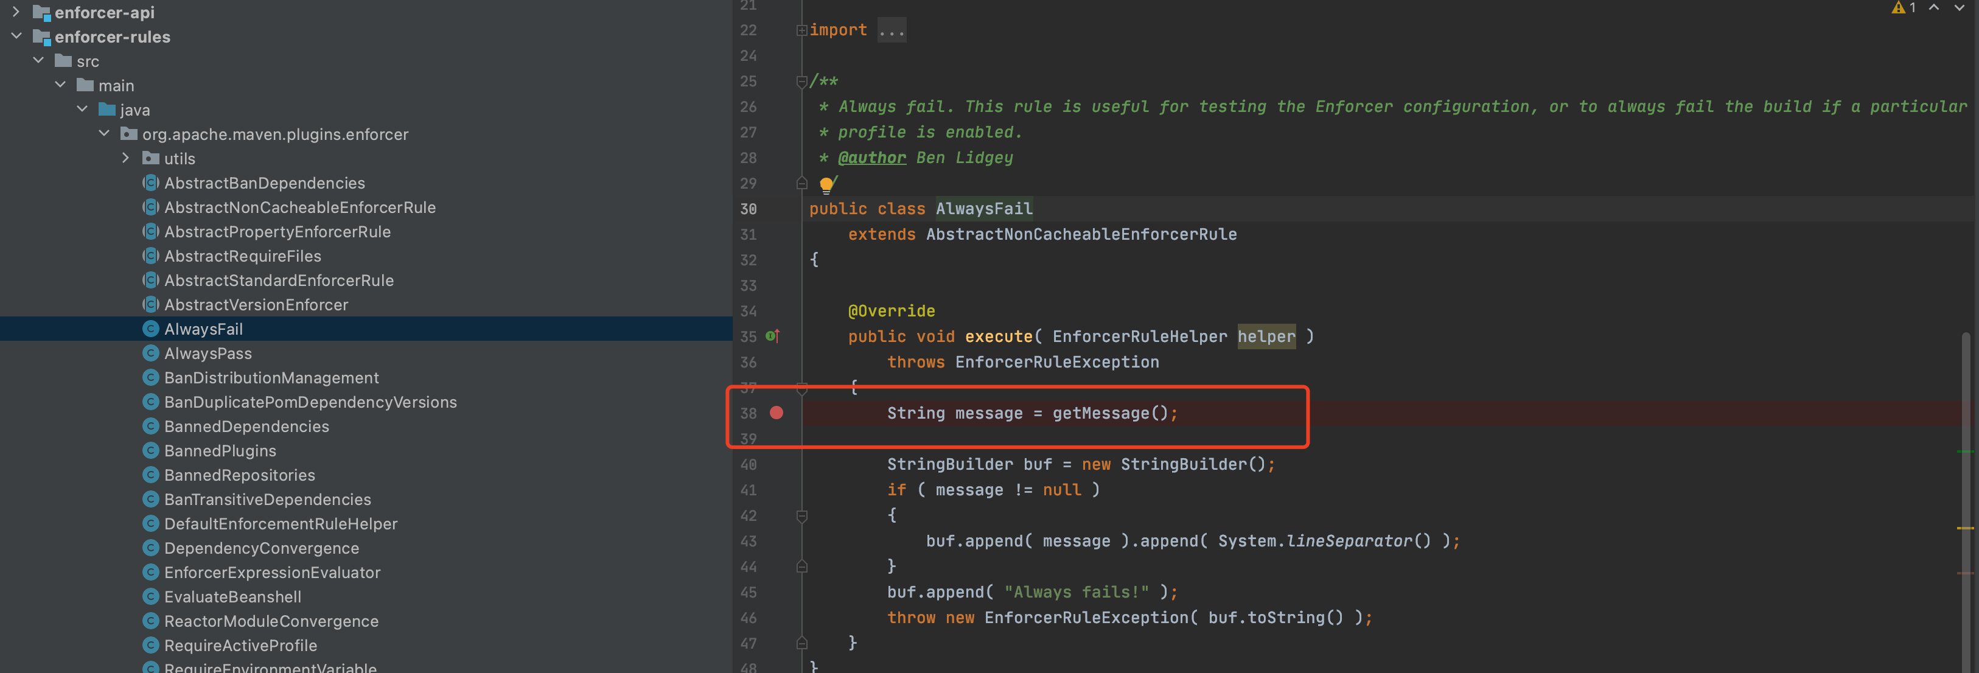The width and height of the screenshot is (1979, 673).
Task: Select the AbstractBanDependencies class icon
Action: (x=150, y=183)
